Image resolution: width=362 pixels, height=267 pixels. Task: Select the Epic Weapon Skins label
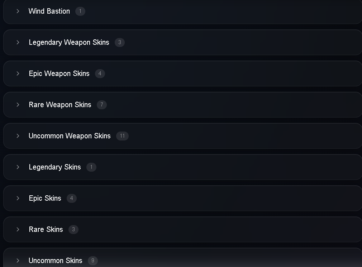point(59,73)
